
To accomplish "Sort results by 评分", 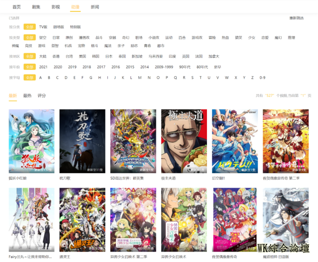I will [x=42, y=96].
